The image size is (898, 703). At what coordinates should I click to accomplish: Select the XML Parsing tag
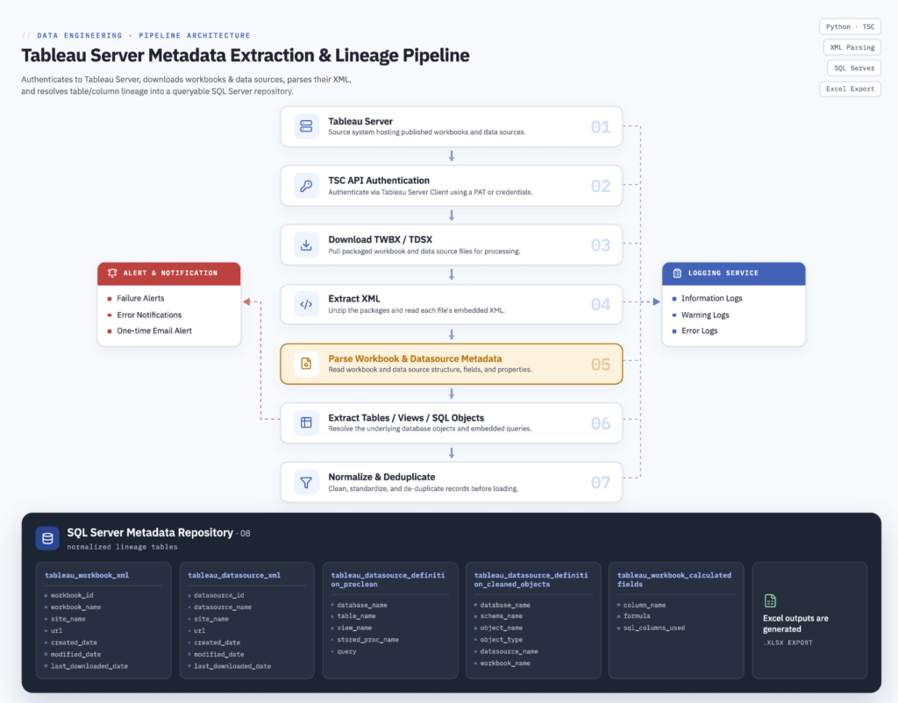pos(852,47)
